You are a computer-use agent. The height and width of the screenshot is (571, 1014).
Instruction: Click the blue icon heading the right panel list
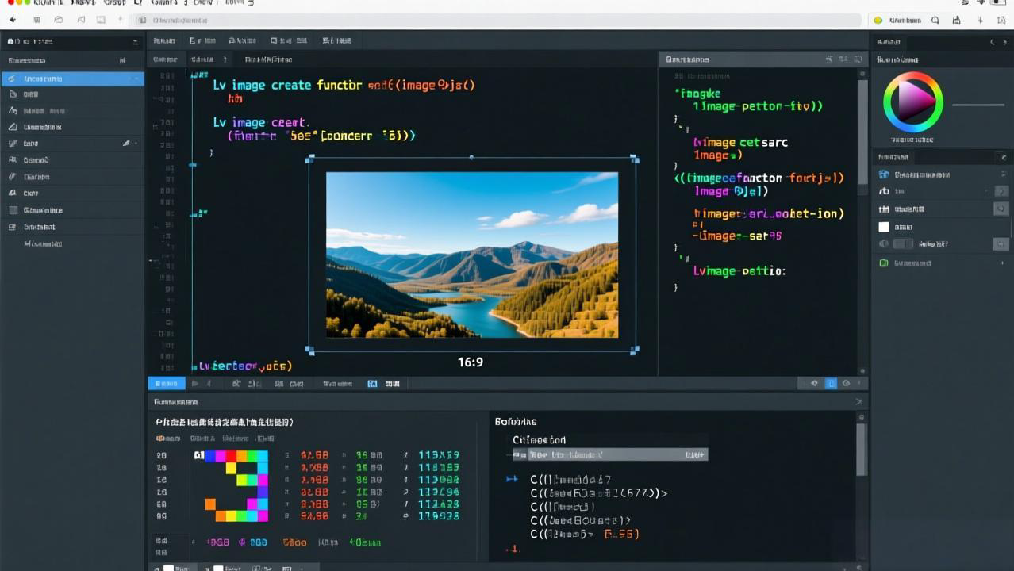pos(884,174)
